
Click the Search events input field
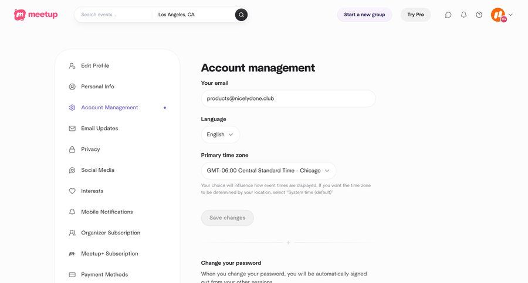[114, 15]
